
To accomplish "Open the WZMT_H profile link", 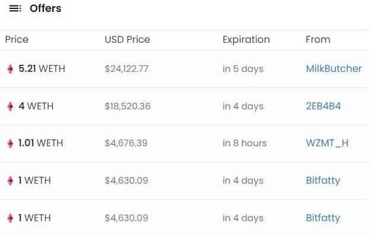I will click(x=327, y=143).
